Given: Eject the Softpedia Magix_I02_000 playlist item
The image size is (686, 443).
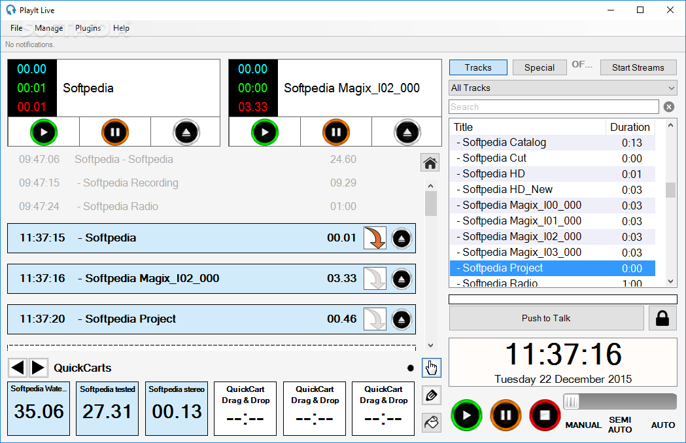Looking at the screenshot, I should [402, 279].
